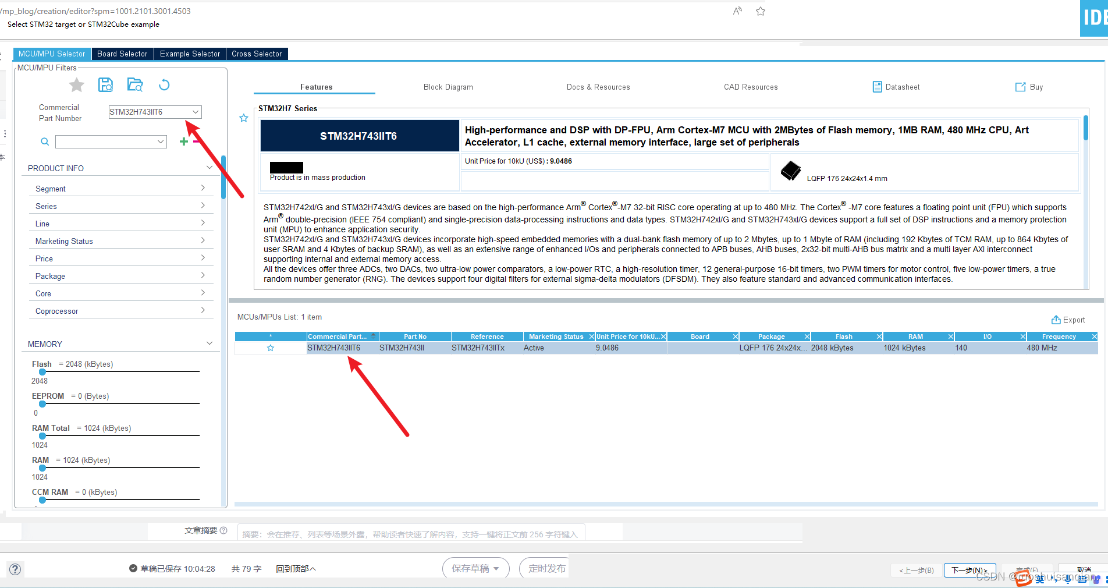Expand the Coprocessor filter
1108x588 pixels.
click(x=203, y=310)
